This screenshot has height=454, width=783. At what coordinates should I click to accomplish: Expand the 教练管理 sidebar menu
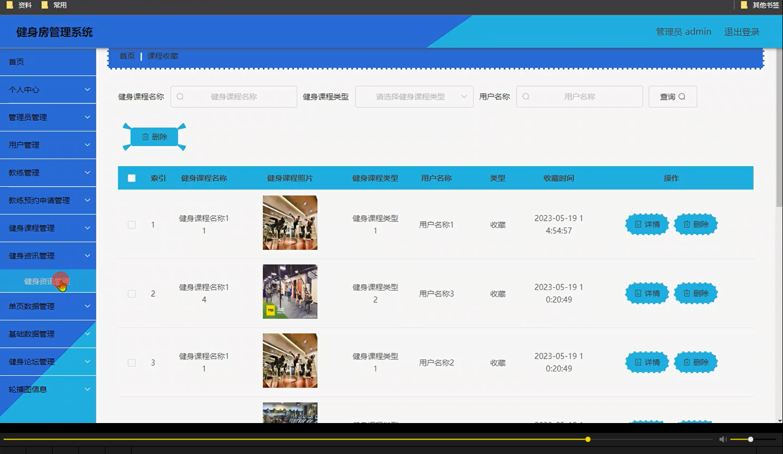point(48,173)
